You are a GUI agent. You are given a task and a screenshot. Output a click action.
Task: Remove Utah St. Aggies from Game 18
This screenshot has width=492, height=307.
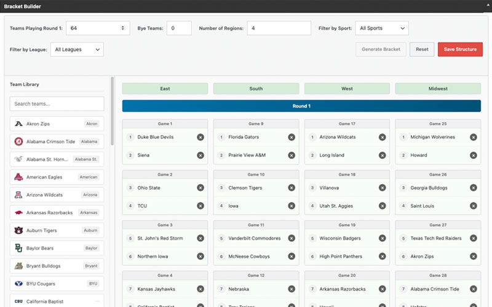[382, 206]
